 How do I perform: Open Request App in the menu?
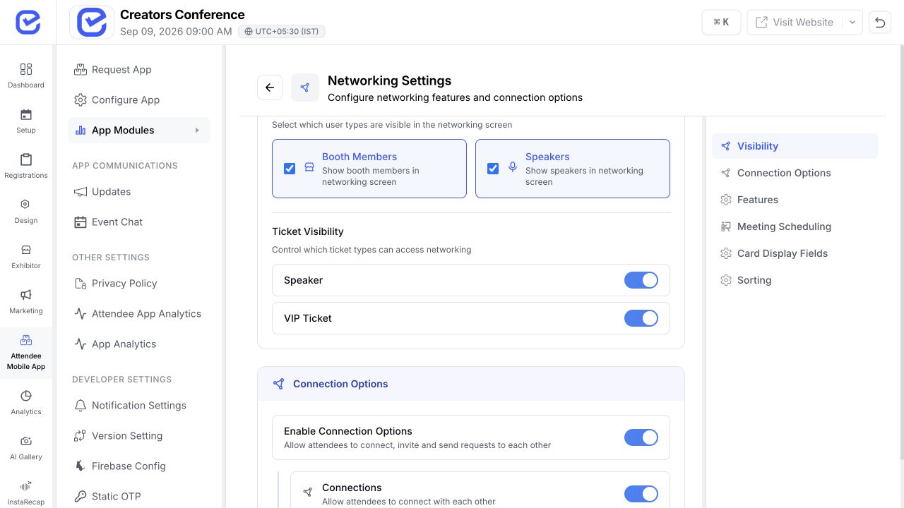point(139,69)
